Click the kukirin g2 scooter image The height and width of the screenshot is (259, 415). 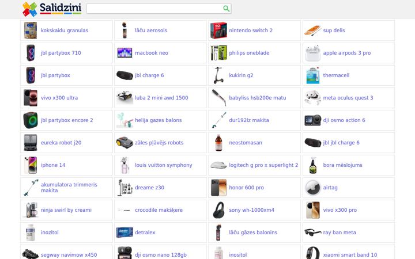[x=218, y=75]
